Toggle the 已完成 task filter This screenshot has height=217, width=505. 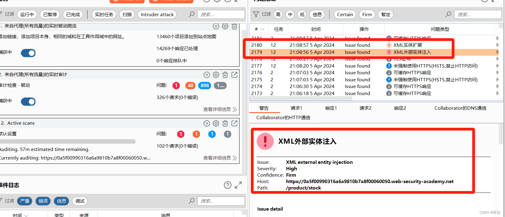(x=73, y=14)
